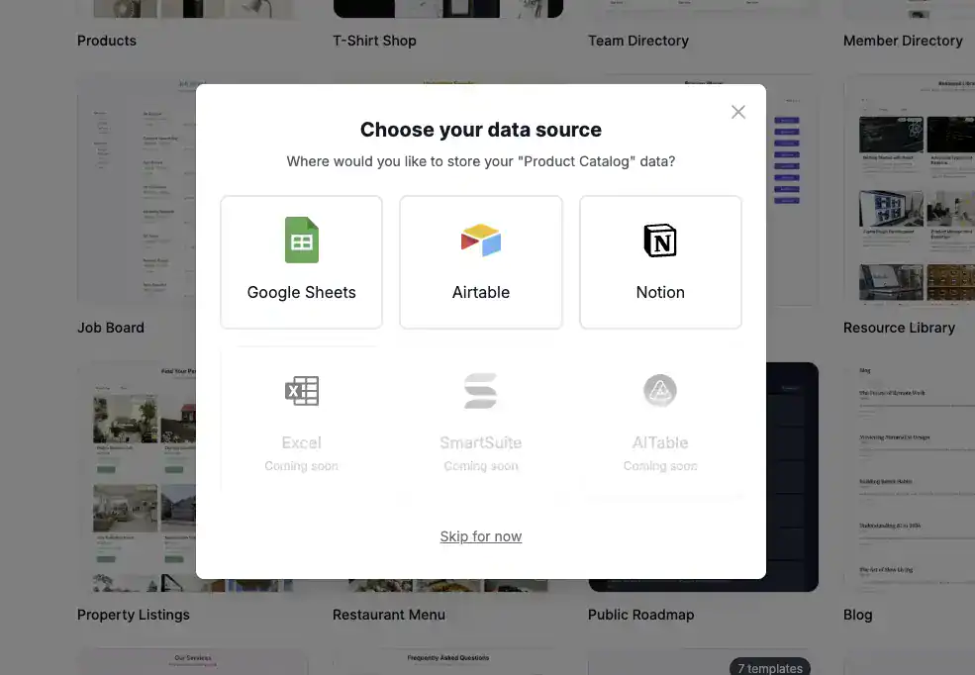Select the Notion card label
The height and width of the screenshot is (675, 975).
pos(660,292)
